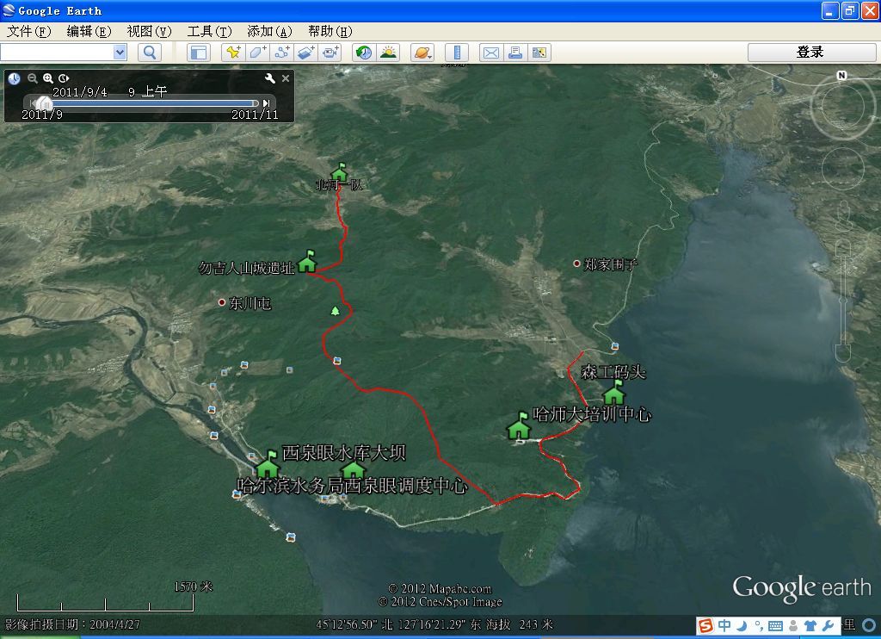This screenshot has height=639, width=881.
Task: Click the print icon in toolbar
Action: [x=514, y=53]
